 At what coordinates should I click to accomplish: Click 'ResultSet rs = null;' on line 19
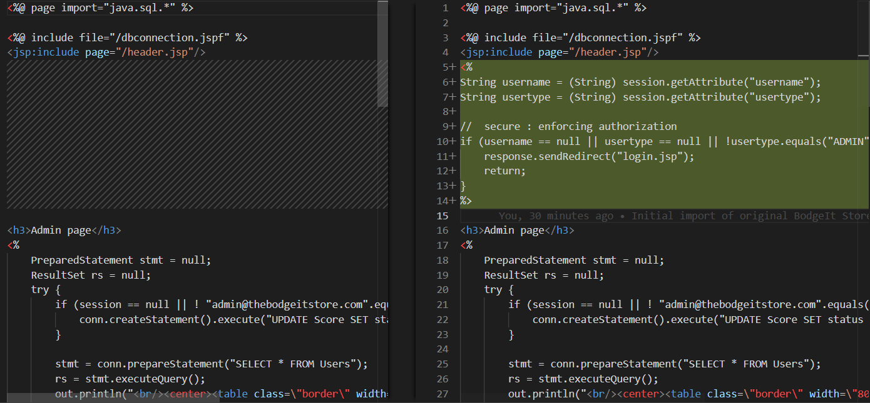(544, 275)
